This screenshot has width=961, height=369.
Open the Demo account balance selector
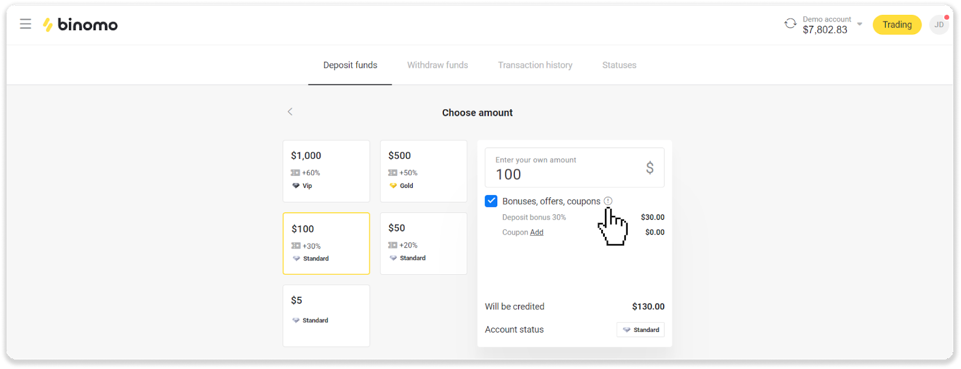825,25
